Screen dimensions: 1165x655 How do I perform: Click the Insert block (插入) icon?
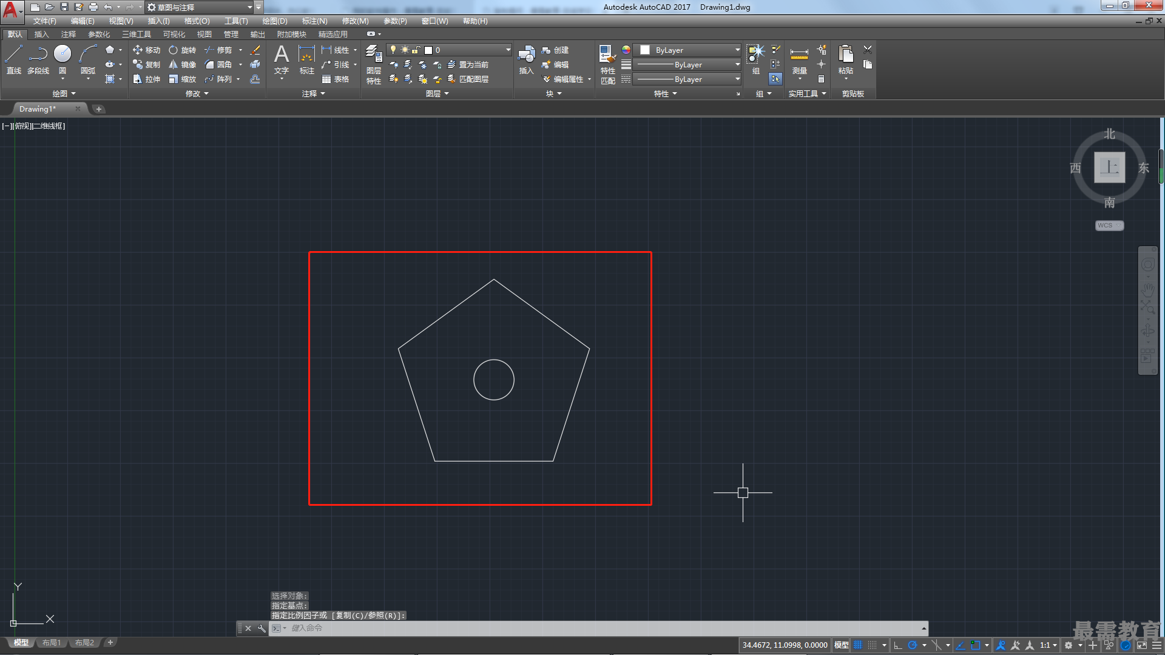click(x=526, y=59)
